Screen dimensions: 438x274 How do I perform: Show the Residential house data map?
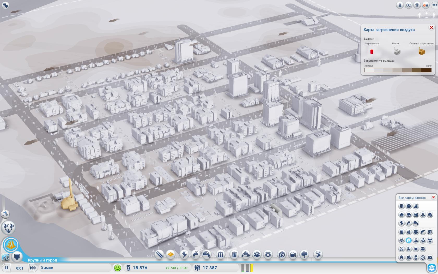point(401,215)
